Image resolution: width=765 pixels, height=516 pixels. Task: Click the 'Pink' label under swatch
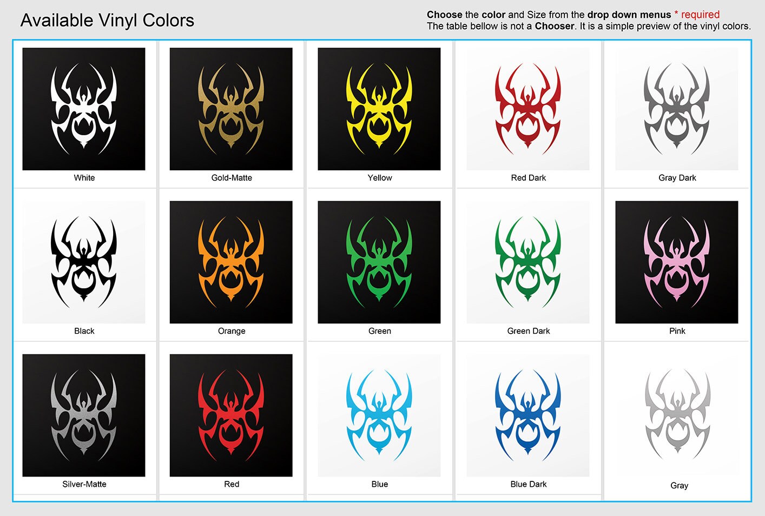click(x=677, y=331)
